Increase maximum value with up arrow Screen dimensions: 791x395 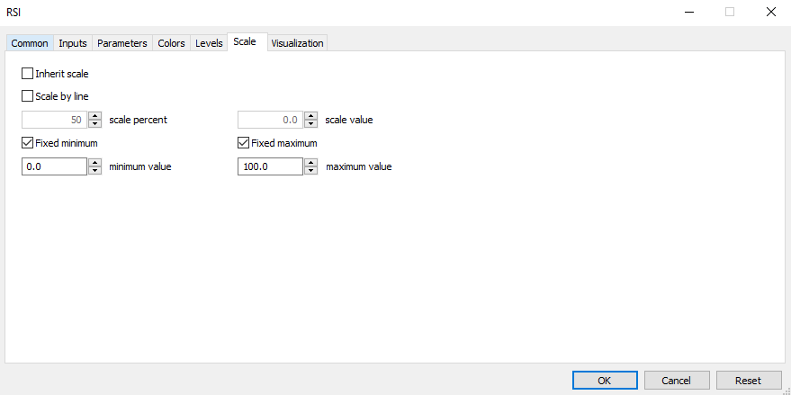tap(311, 163)
